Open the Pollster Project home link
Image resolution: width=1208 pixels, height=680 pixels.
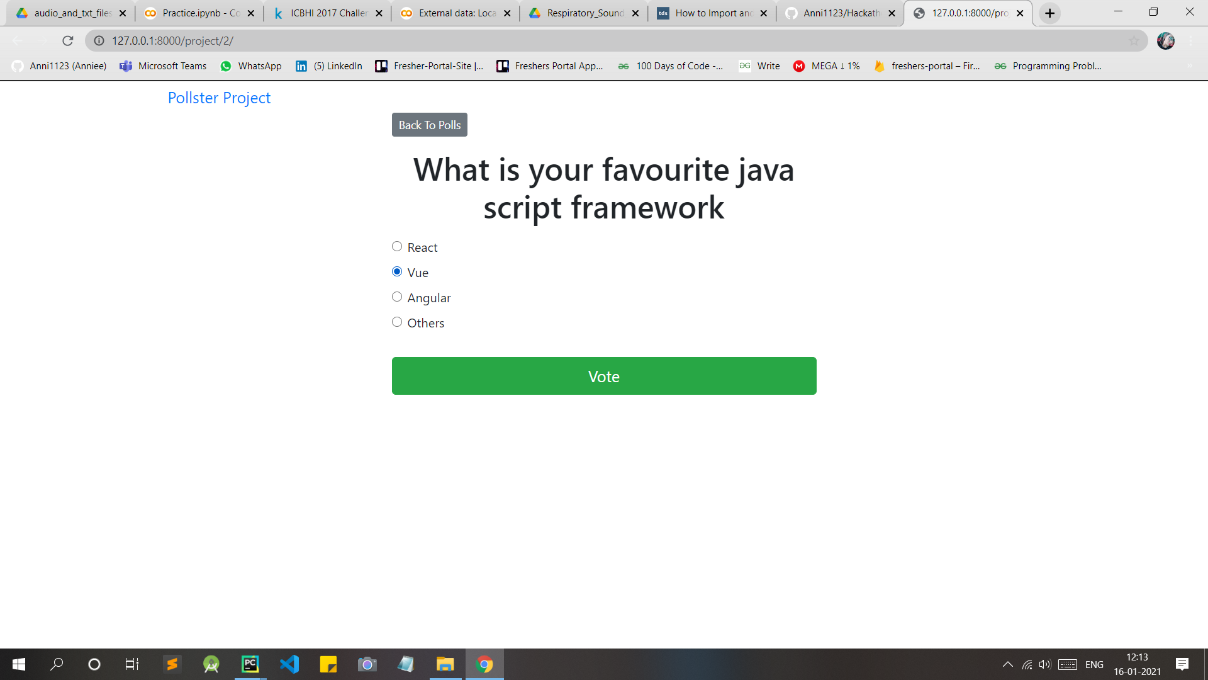click(x=219, y=98)
